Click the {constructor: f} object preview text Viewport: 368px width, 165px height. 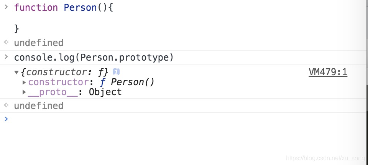[x=64, y=73]
